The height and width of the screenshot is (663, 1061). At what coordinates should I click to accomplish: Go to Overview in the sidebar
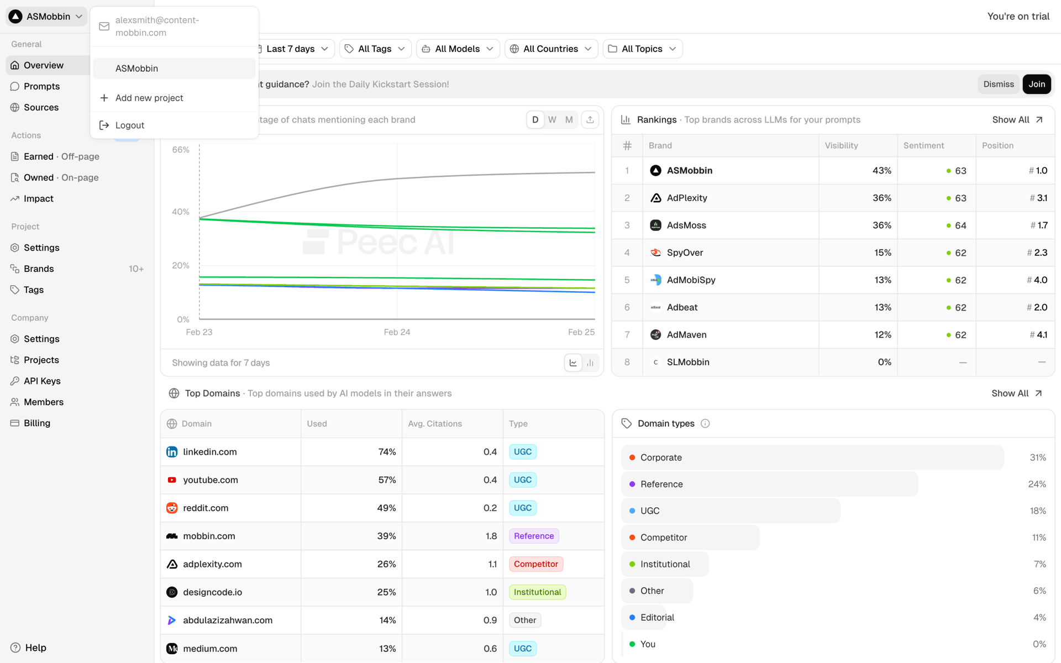click(48, 65)
